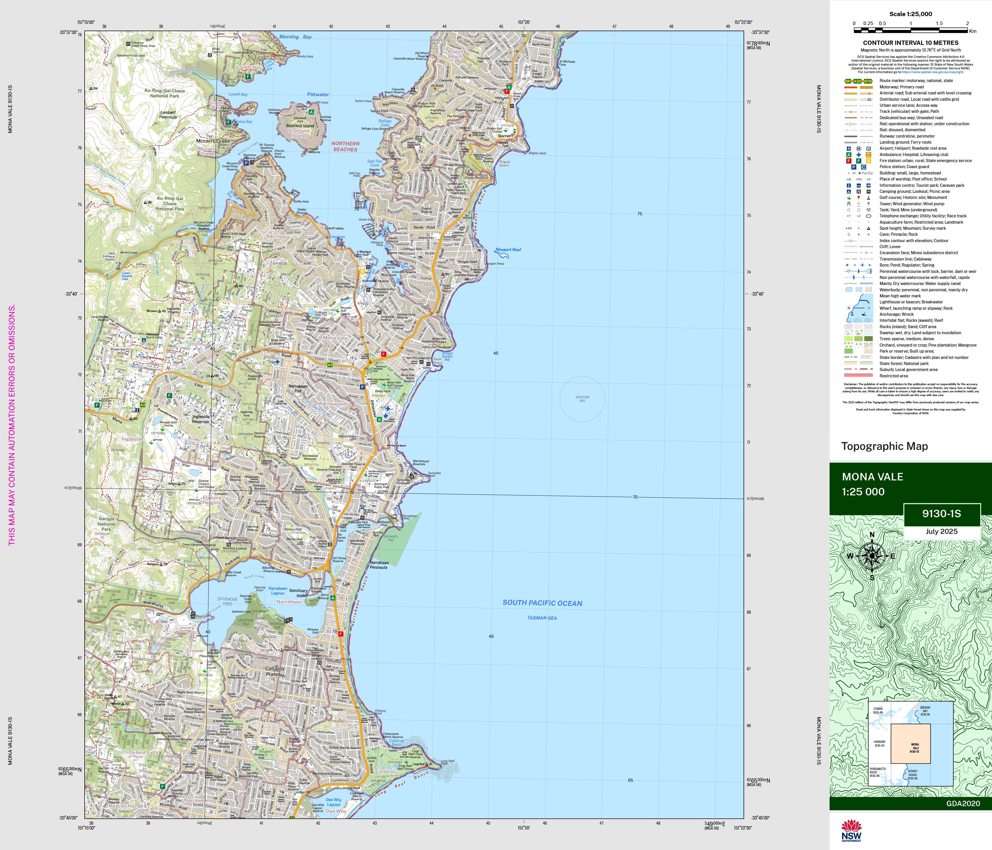Open the spatial.nsw.gov.au copyright link

[x=933, y=72]
